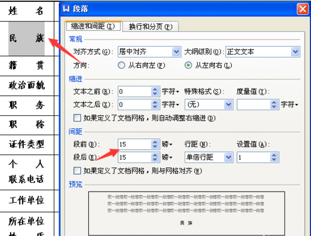The width and height of the screenshot is (311, 236).
Task: Decrease the 文本之后 indent with down arrow
Action: [x=155, y=107]
